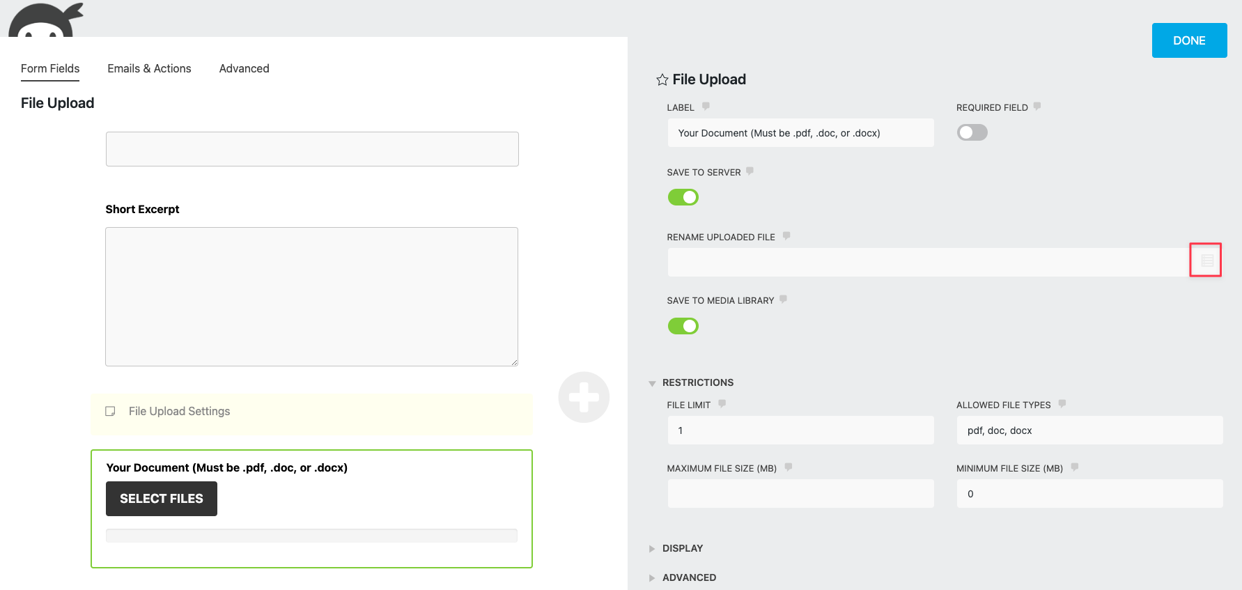The height and width of the screenshot is (590, 1242).
Task: Click the upload progress bar
Action: click(311, 535)
